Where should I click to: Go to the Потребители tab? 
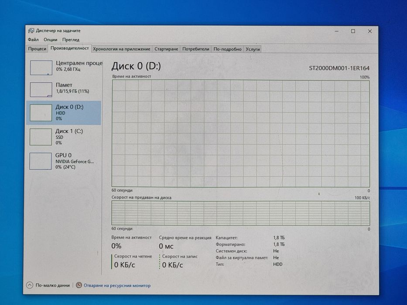pos(195,49)
